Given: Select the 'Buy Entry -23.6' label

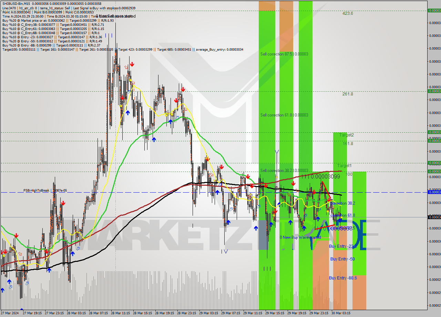Looking at the screenshot, I should [x=342, y=246].
